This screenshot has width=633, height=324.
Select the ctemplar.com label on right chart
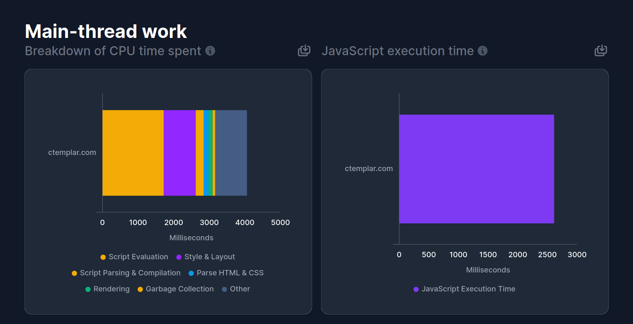click(369, 168)
